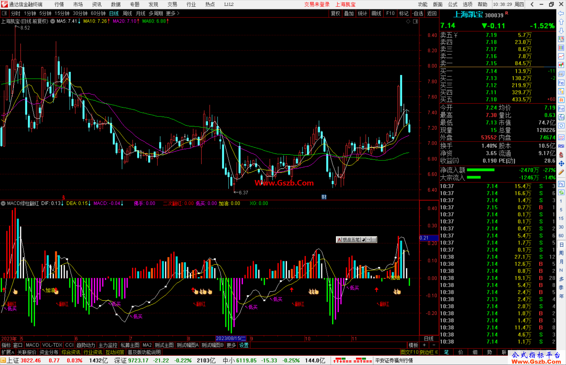Click the page up arrow in right sidebar

561,22
